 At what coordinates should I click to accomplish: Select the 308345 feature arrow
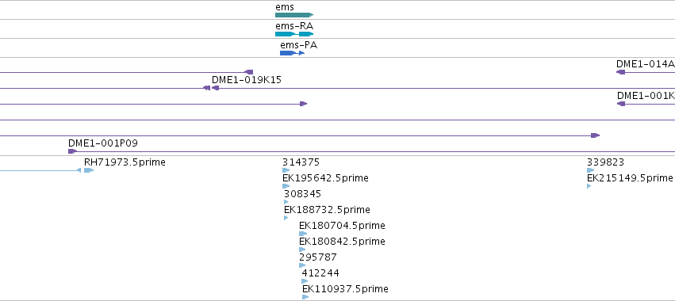(286, 202)
